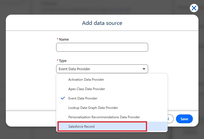Image resolution: width=204 pixels, height=139 pixels.
Task: Close the Add data source dialog
Action: coord(194,8)
